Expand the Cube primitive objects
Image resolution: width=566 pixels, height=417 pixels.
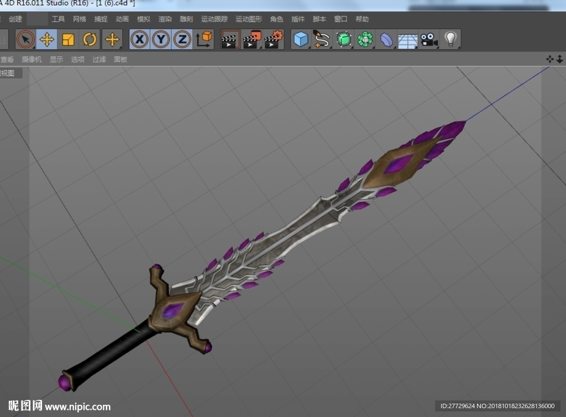(x=301, y=39)
